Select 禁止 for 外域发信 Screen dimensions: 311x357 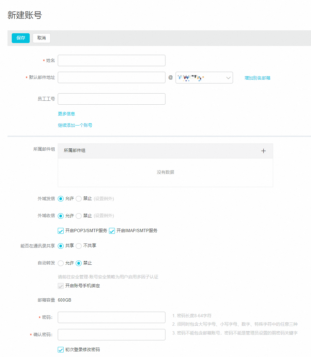pos(79,199)
